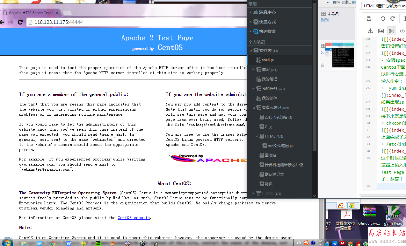Viewport: 406px width, 246px height.
Task: Click the address bar showing 118.123.11.175
Action: click(137, 22)
